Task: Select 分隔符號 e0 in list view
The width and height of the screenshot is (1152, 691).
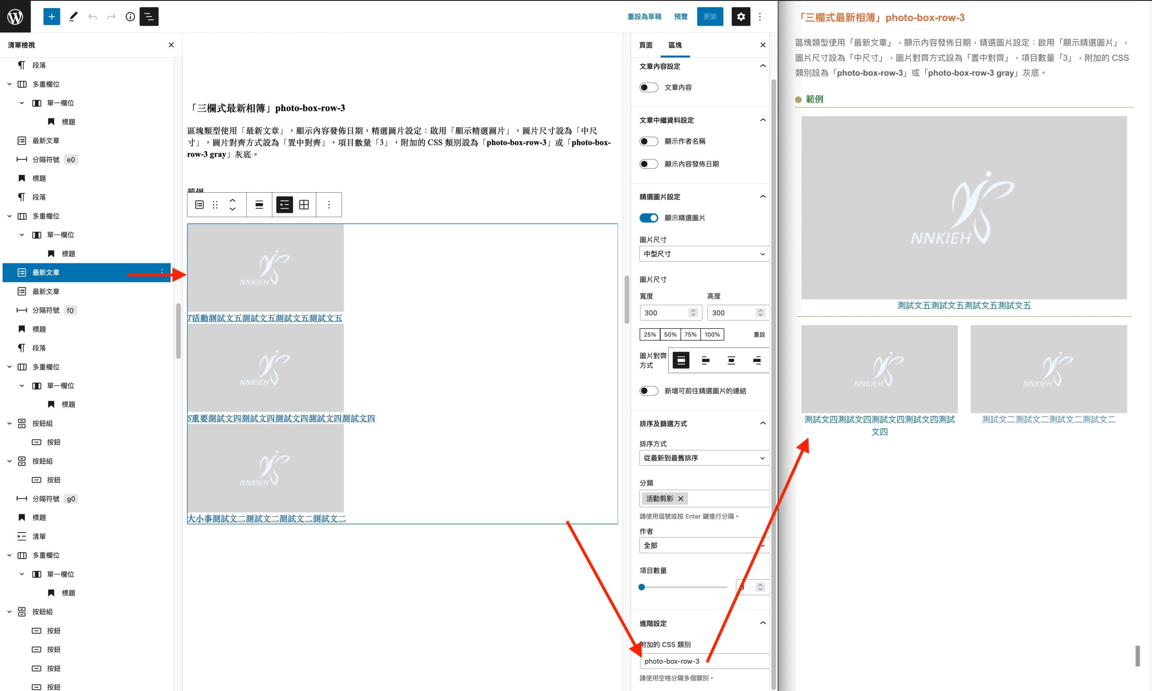Action: pyautogui.click(x=87, y=160)
